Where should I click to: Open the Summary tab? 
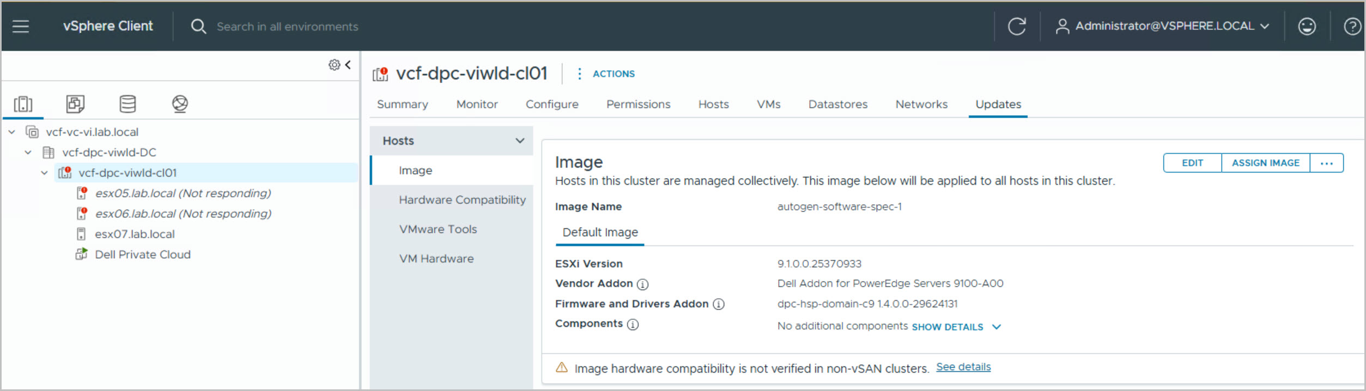pyautogui.click(x=403, y=104)
